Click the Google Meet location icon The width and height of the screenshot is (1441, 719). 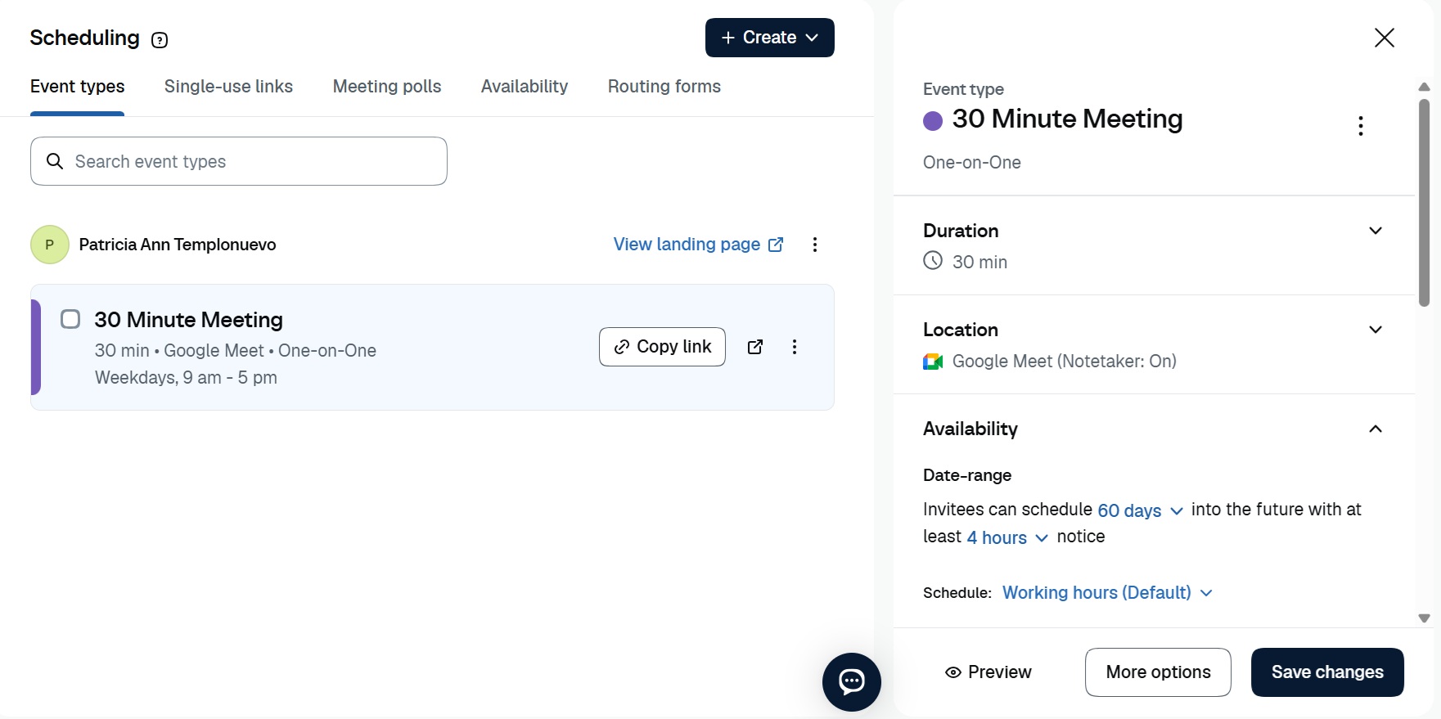point(933,362)
